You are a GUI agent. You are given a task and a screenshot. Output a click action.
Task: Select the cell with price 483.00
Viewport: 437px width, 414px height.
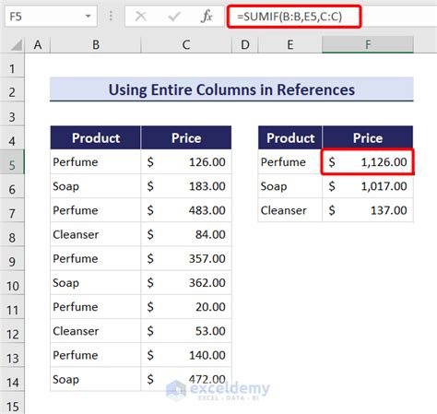click(x=186, y=210)
